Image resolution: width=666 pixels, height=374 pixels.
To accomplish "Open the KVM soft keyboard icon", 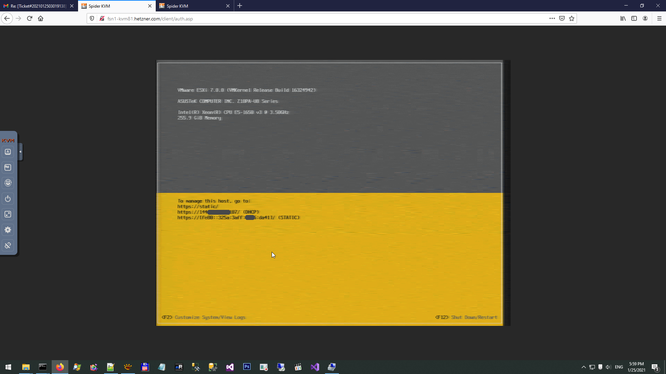I will [x=8, y=152].
